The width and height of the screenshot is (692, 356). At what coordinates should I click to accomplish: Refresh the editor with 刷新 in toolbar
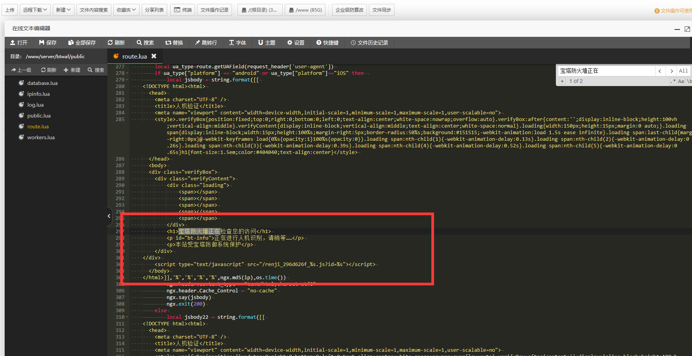click(x=116, y=43)
